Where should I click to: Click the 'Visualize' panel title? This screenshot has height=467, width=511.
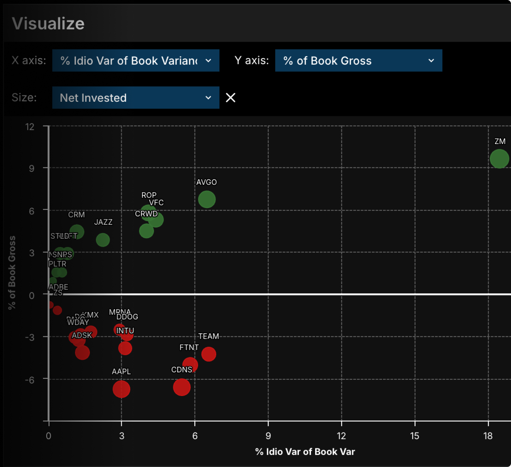coord(48,24)
